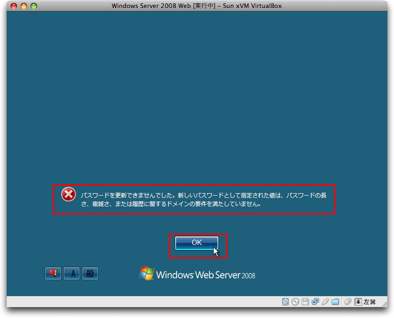Minimize the VirtualBox window with the yellow button
Viewport: 394px width, 318px height.
[24, 6]
